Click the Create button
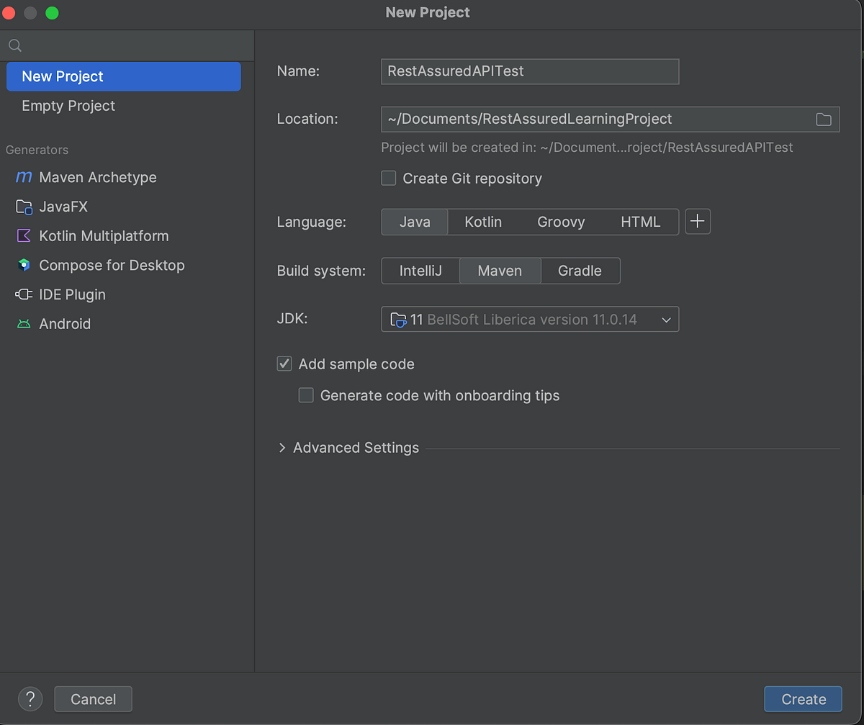Image resolution: width=864 pixels, height=725 pixels. (803, 698)
